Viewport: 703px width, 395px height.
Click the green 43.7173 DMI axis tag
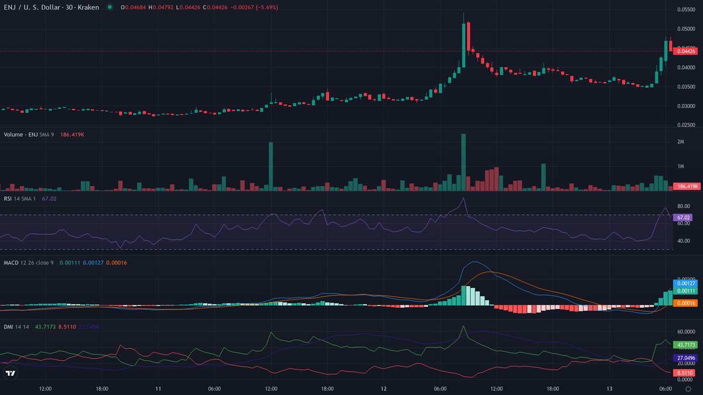coord(686,345)
